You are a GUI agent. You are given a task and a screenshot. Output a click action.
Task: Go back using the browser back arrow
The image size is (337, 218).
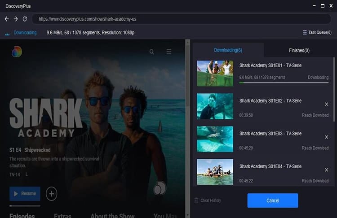[7, 19]
